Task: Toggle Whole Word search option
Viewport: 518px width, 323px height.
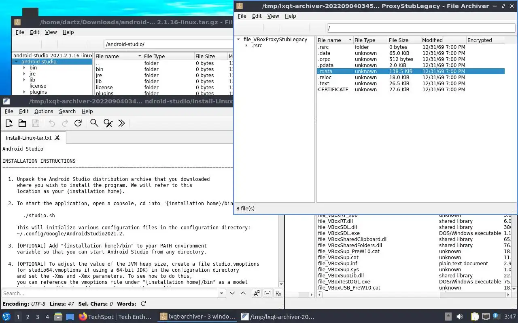Action: point(267,294)
